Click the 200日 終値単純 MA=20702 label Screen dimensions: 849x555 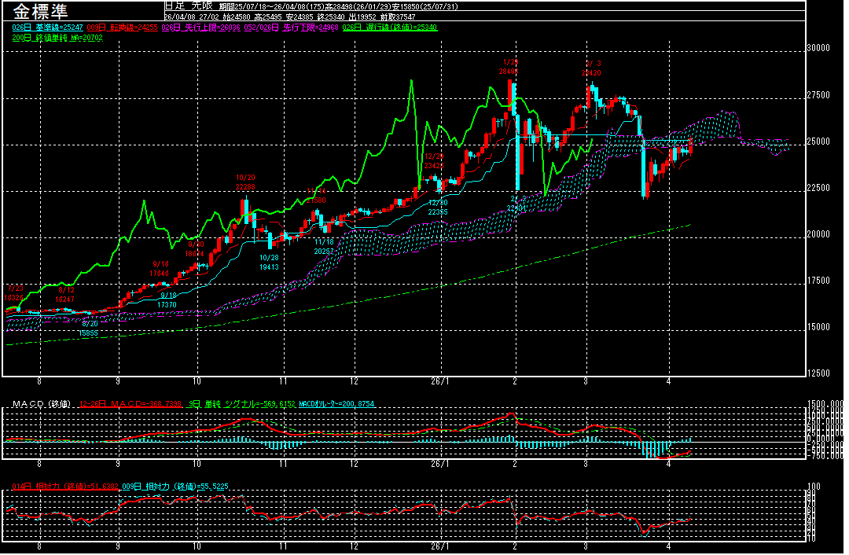point(58,37)
